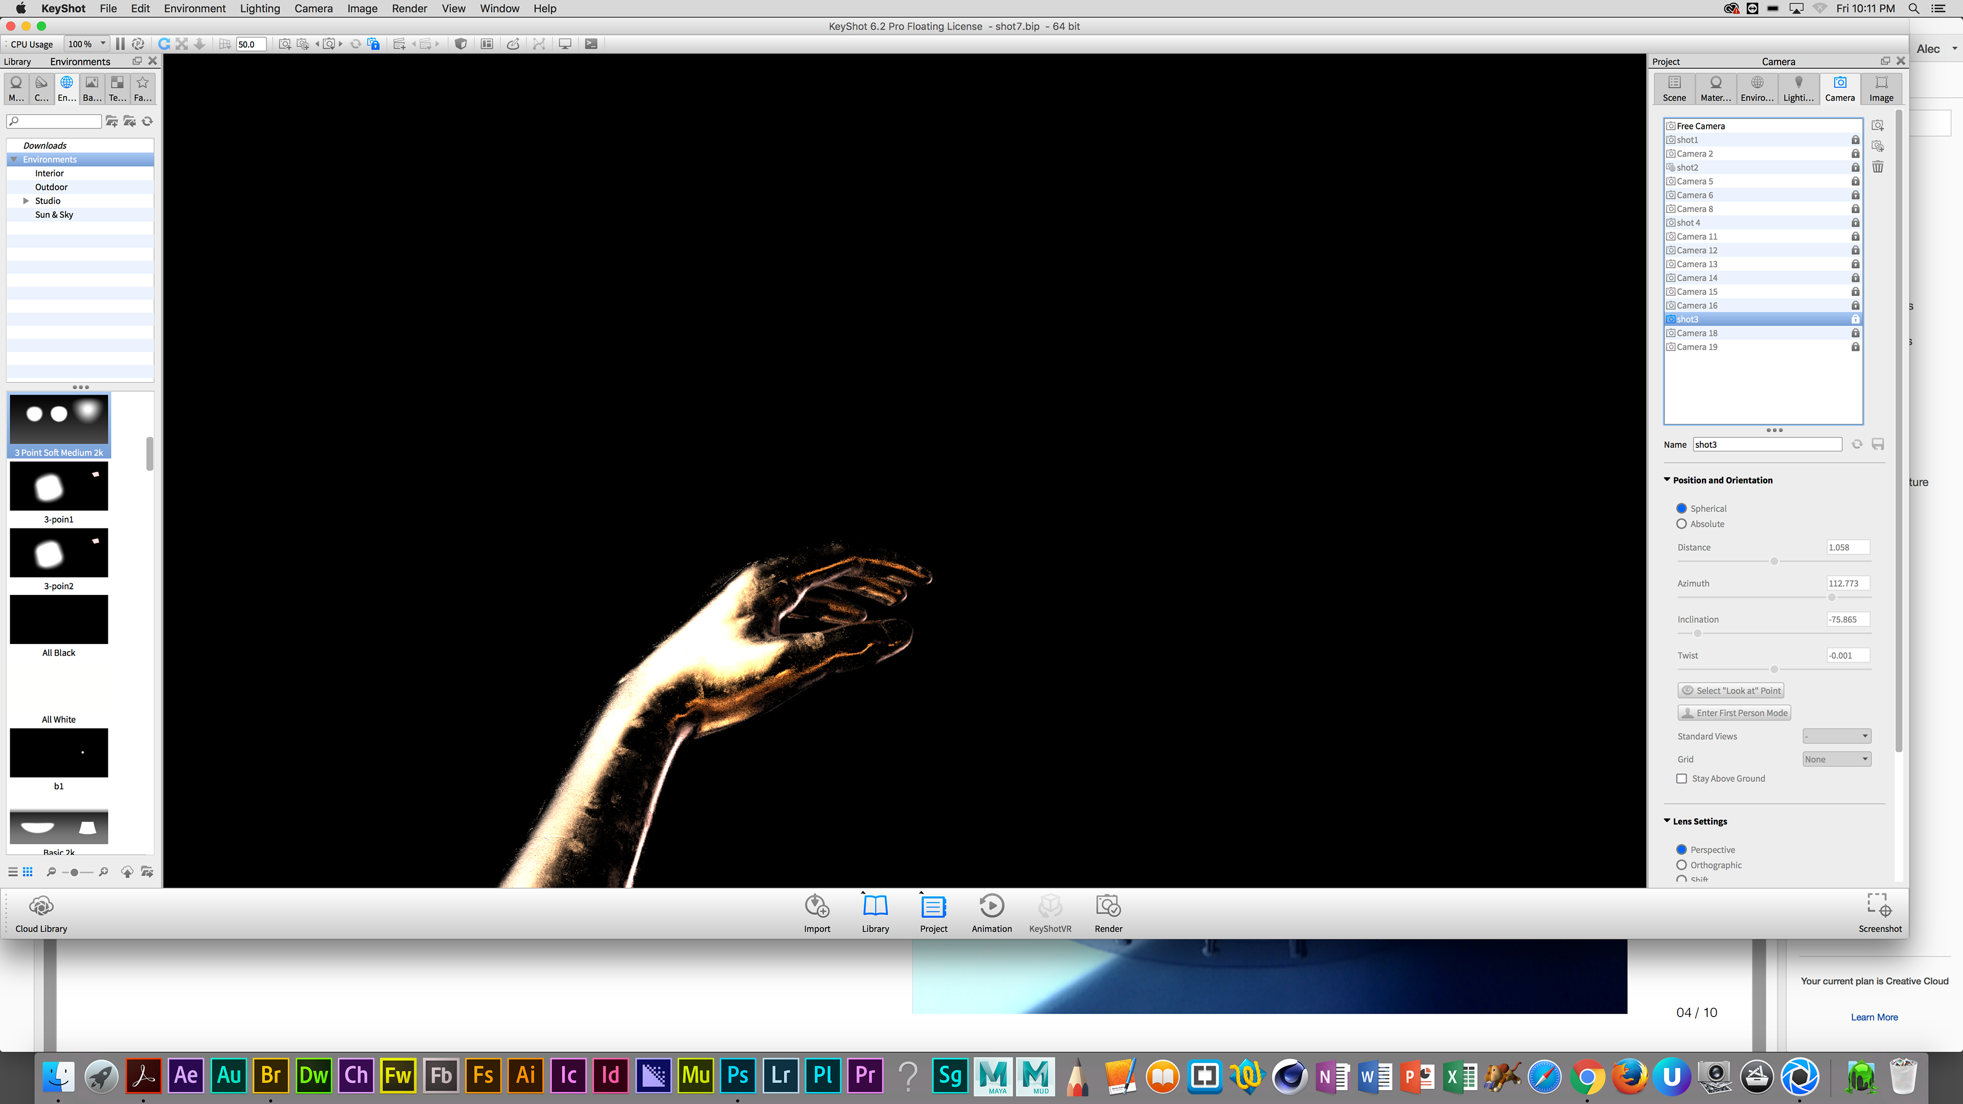Open the Render menu
This screenshot has height=1104, width=1963.
click(x=409, y=8)
